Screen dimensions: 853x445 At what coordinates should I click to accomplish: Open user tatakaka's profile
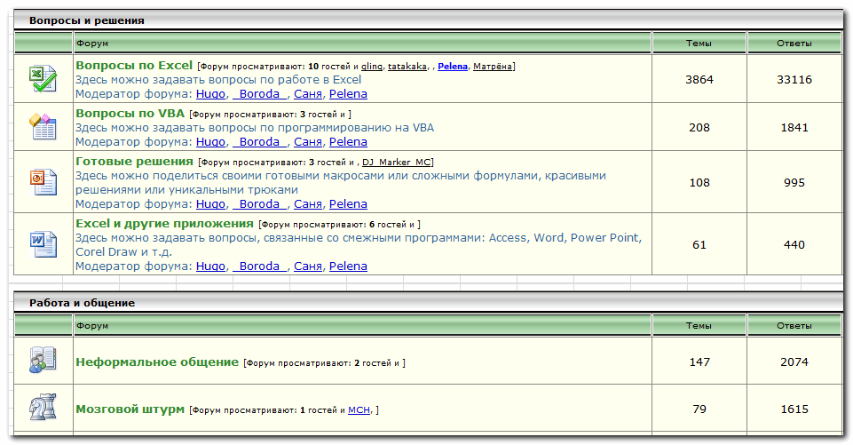(x=407, y=67)
